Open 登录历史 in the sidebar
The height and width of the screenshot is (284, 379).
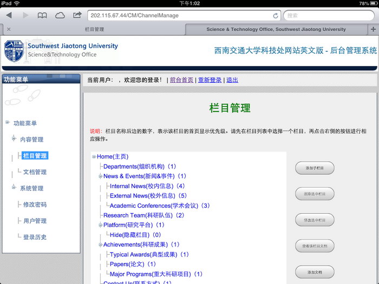tap(35, 237)
